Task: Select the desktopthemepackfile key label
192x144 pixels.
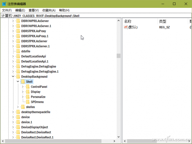Action: [x=36, y=112]
